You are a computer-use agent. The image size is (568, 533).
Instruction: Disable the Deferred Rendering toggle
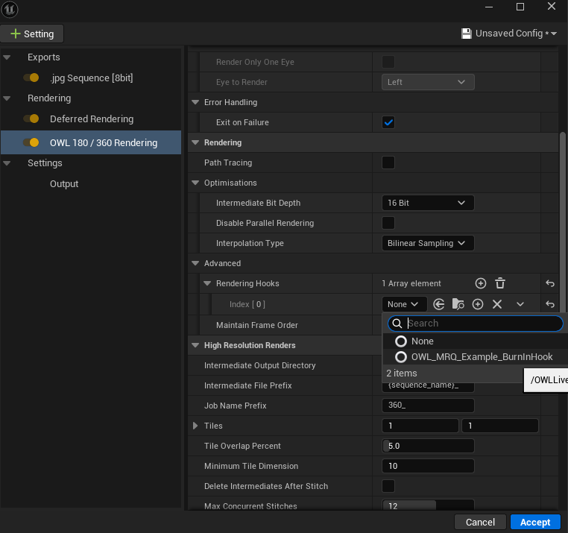click(x=31, y=119)
